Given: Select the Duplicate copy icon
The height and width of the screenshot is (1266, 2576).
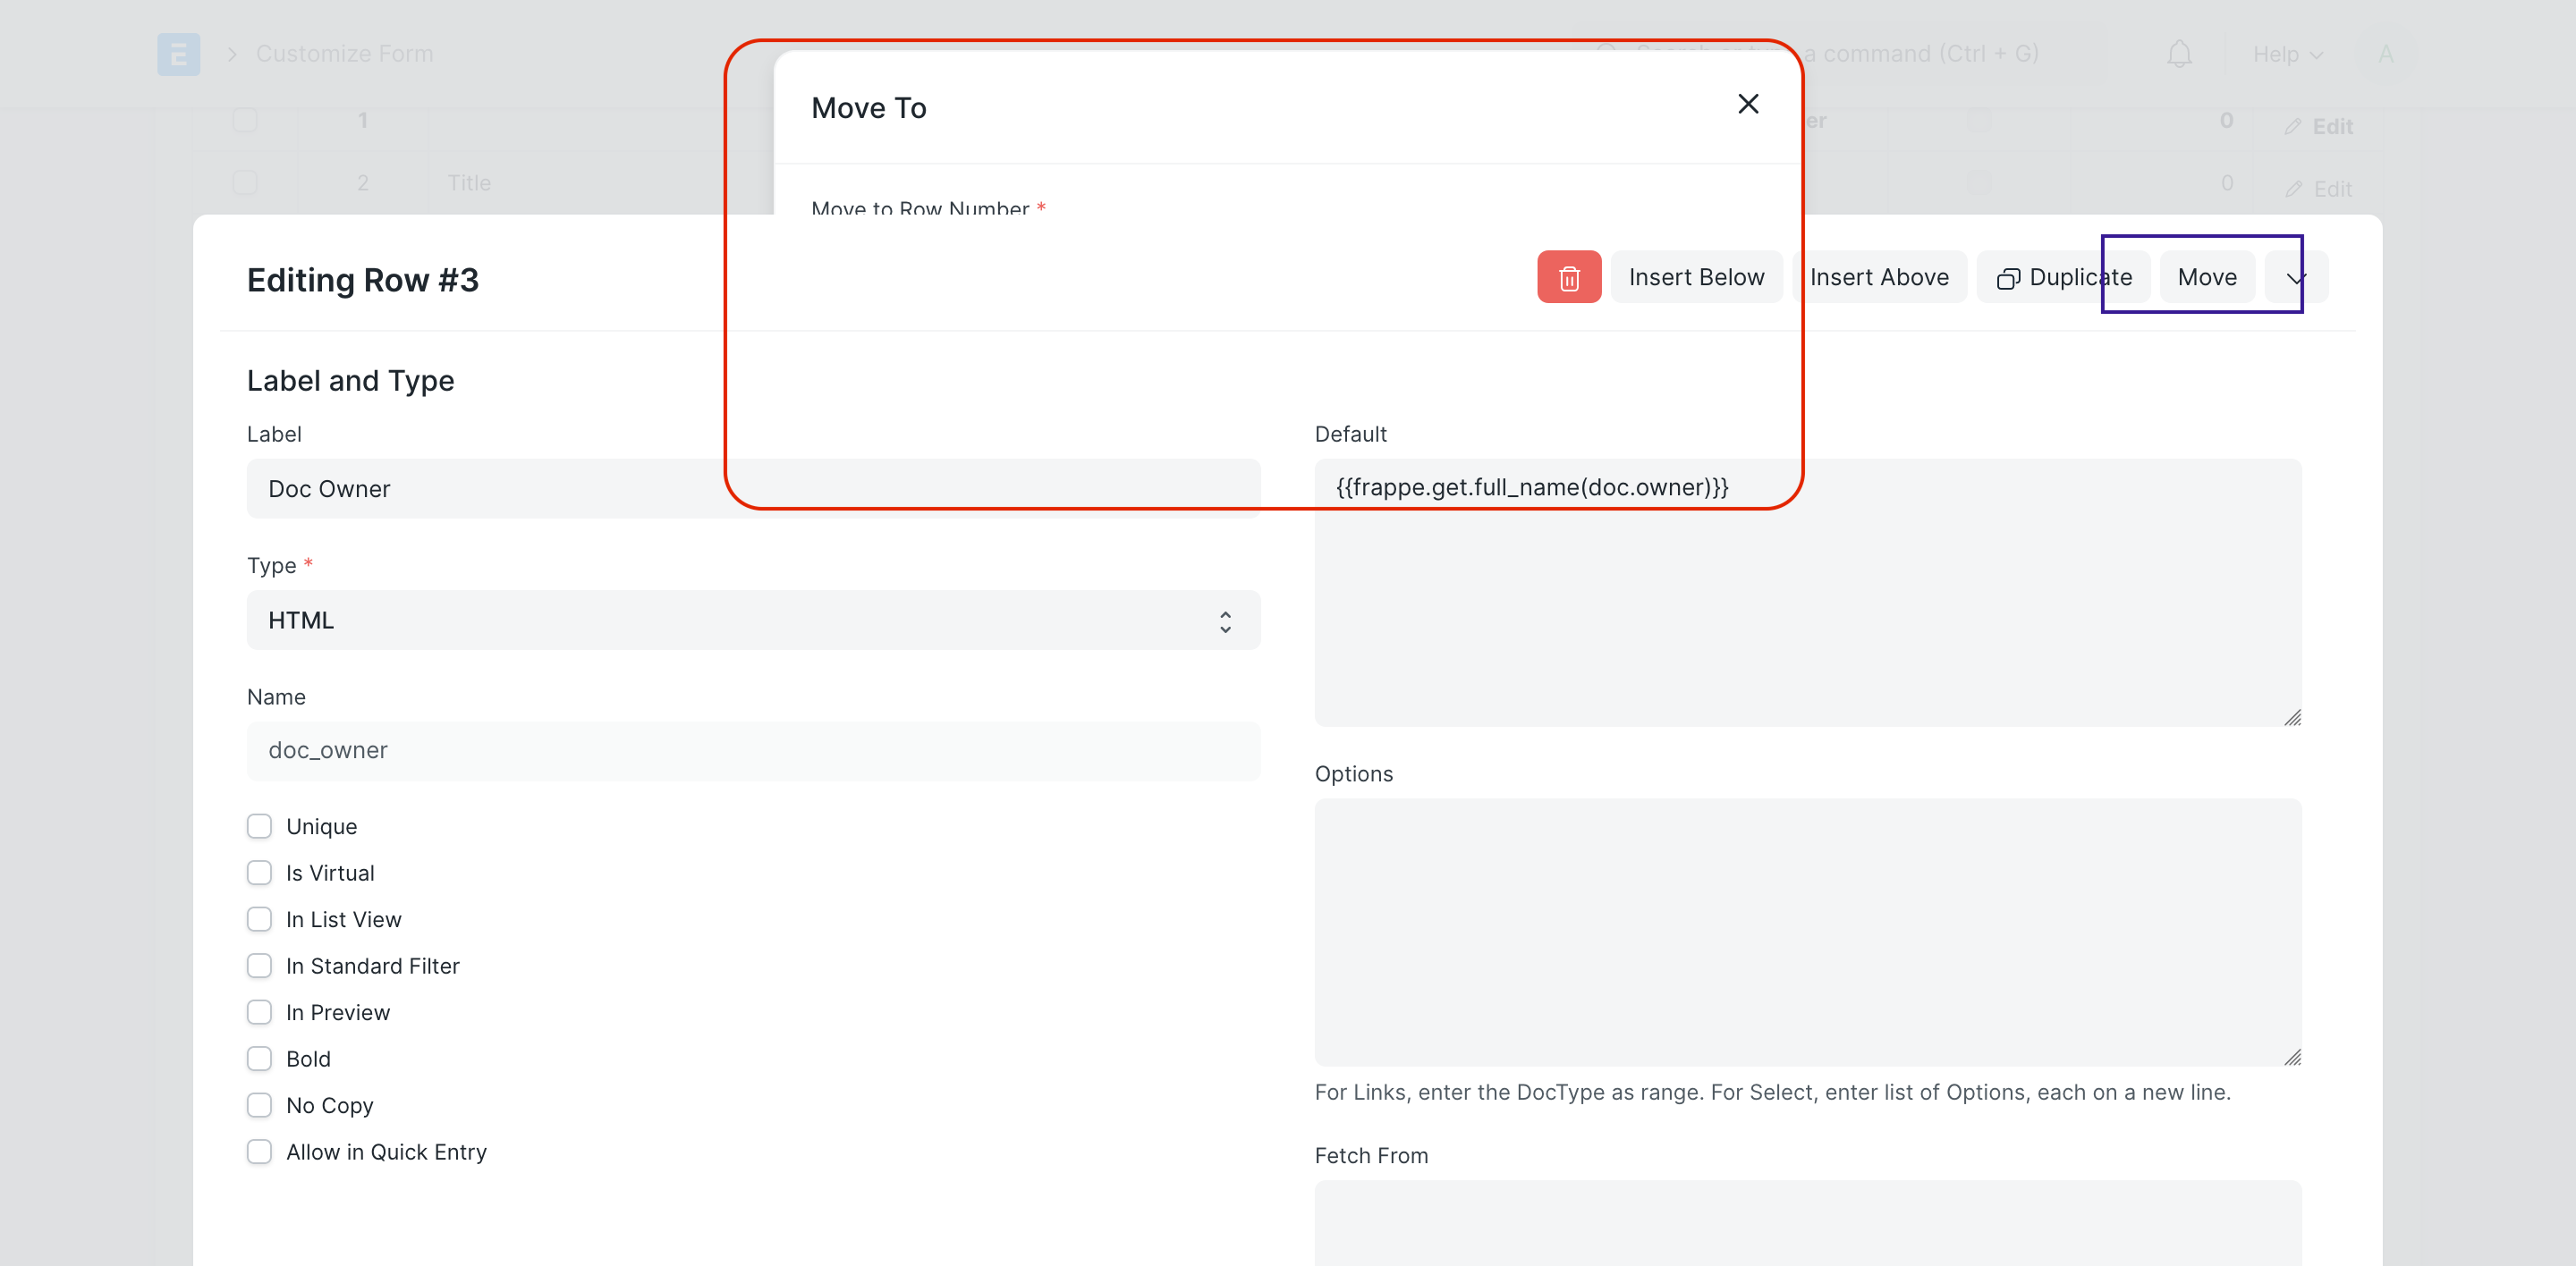Looking at the screenshot, I should coord(2010,277).
